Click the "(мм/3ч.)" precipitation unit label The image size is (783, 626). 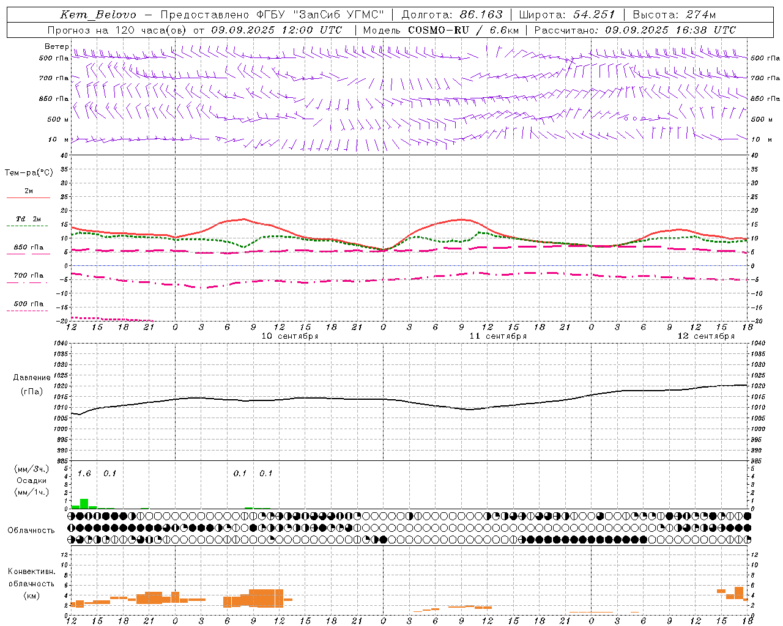[32, 469]
